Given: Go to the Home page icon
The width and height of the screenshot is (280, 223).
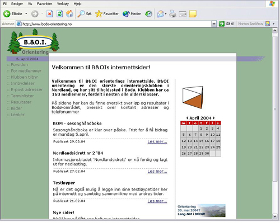Looking at the screenshot, I should tap(69, 14).
